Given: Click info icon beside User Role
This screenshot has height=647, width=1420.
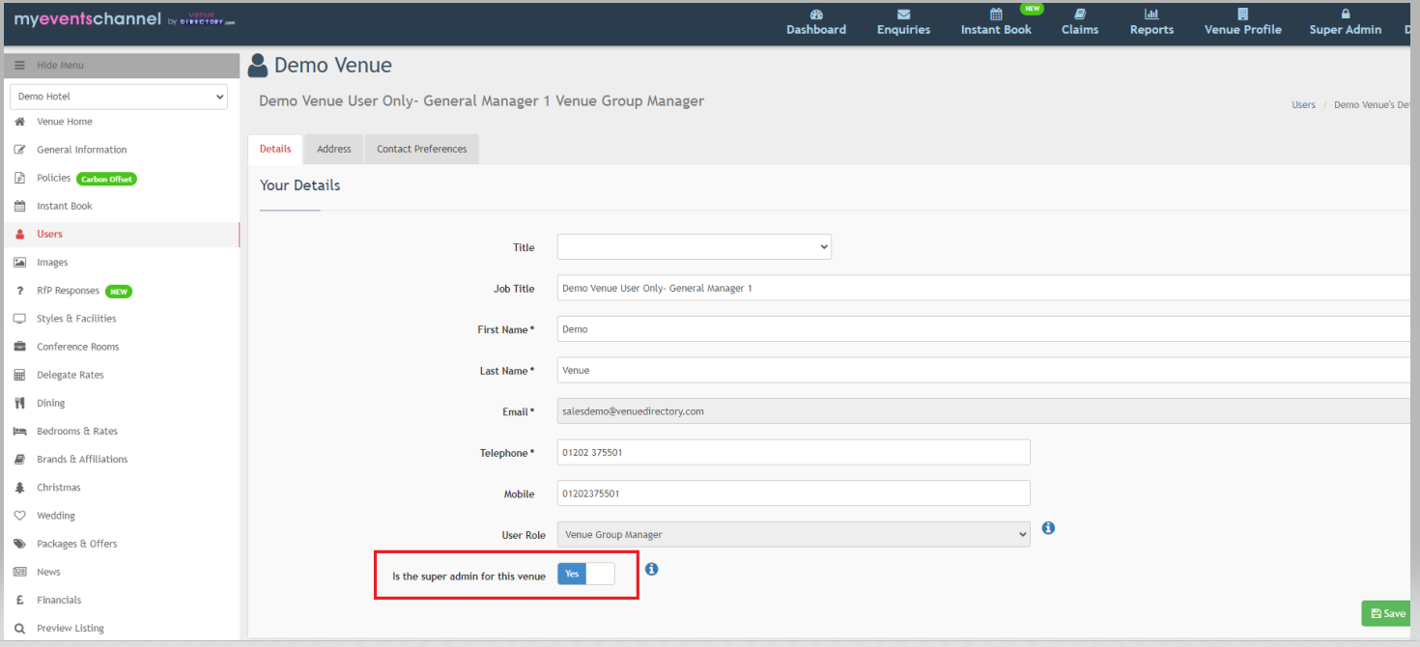Looking at the screenshot, I should (x=1048, y=528).
